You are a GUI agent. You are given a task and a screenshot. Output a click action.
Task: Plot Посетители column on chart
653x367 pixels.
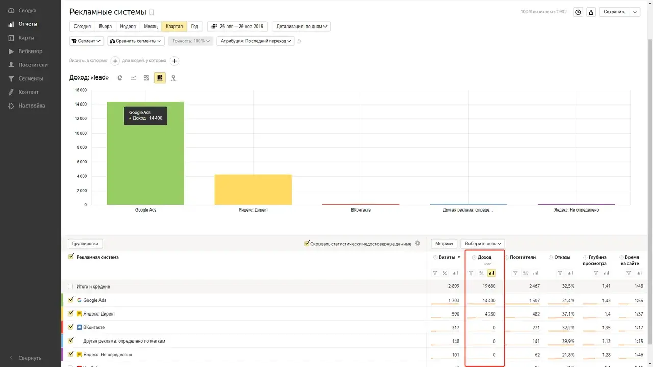(536, 273)
